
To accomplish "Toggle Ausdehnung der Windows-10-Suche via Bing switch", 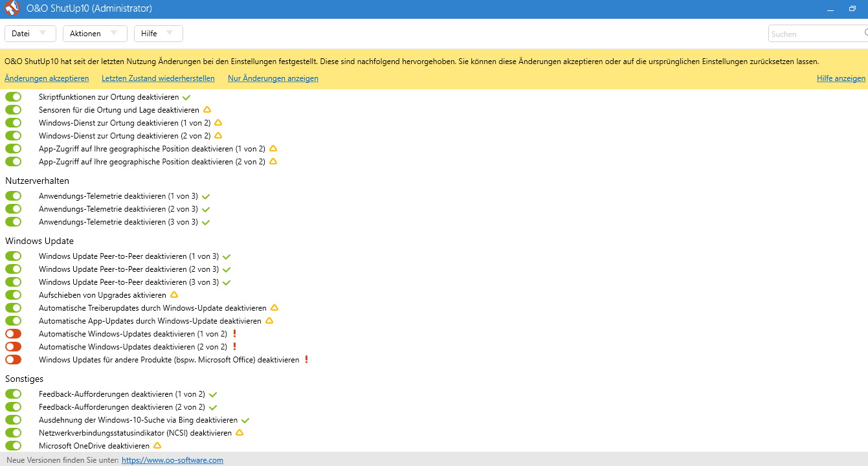I will (14, 419).
